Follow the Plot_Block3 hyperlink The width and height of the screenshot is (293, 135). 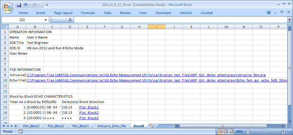point(89,118)
